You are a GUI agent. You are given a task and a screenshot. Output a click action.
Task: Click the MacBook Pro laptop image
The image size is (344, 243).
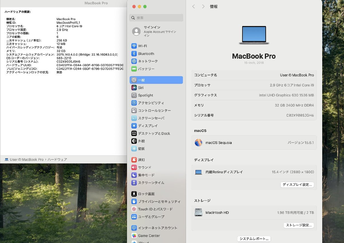[x=254, y=35]
